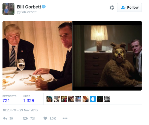Open the 10:20 PM - 29 Nov 2016 timestamp
The height and width of the screenshot is (125, 149).
click(x=20, y=110)
